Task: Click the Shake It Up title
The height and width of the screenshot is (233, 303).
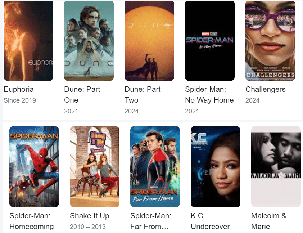Action: (x=90, y=216)
